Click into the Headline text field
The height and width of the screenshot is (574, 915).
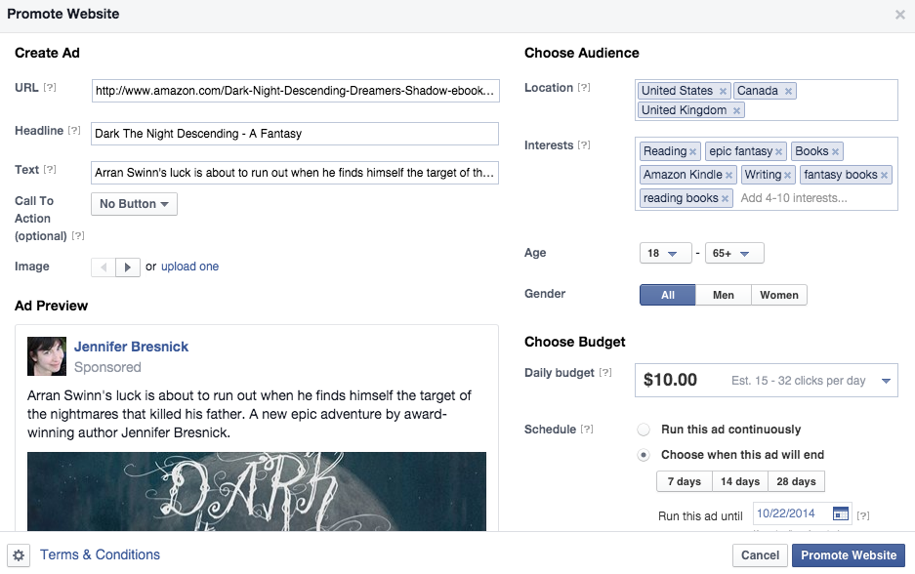294,134
